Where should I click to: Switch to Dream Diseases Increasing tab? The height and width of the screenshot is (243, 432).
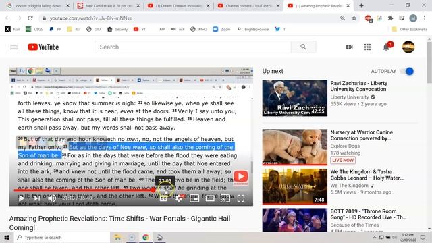pos(178,6)
